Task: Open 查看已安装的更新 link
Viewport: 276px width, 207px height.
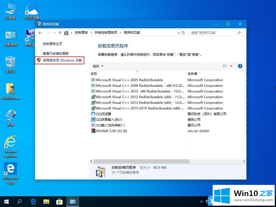Action: 56,54
